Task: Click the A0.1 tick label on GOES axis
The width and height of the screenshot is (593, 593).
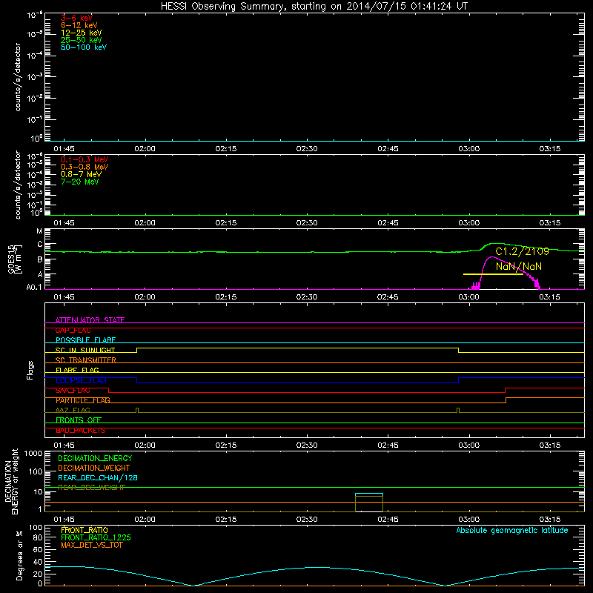Action: 34,287
